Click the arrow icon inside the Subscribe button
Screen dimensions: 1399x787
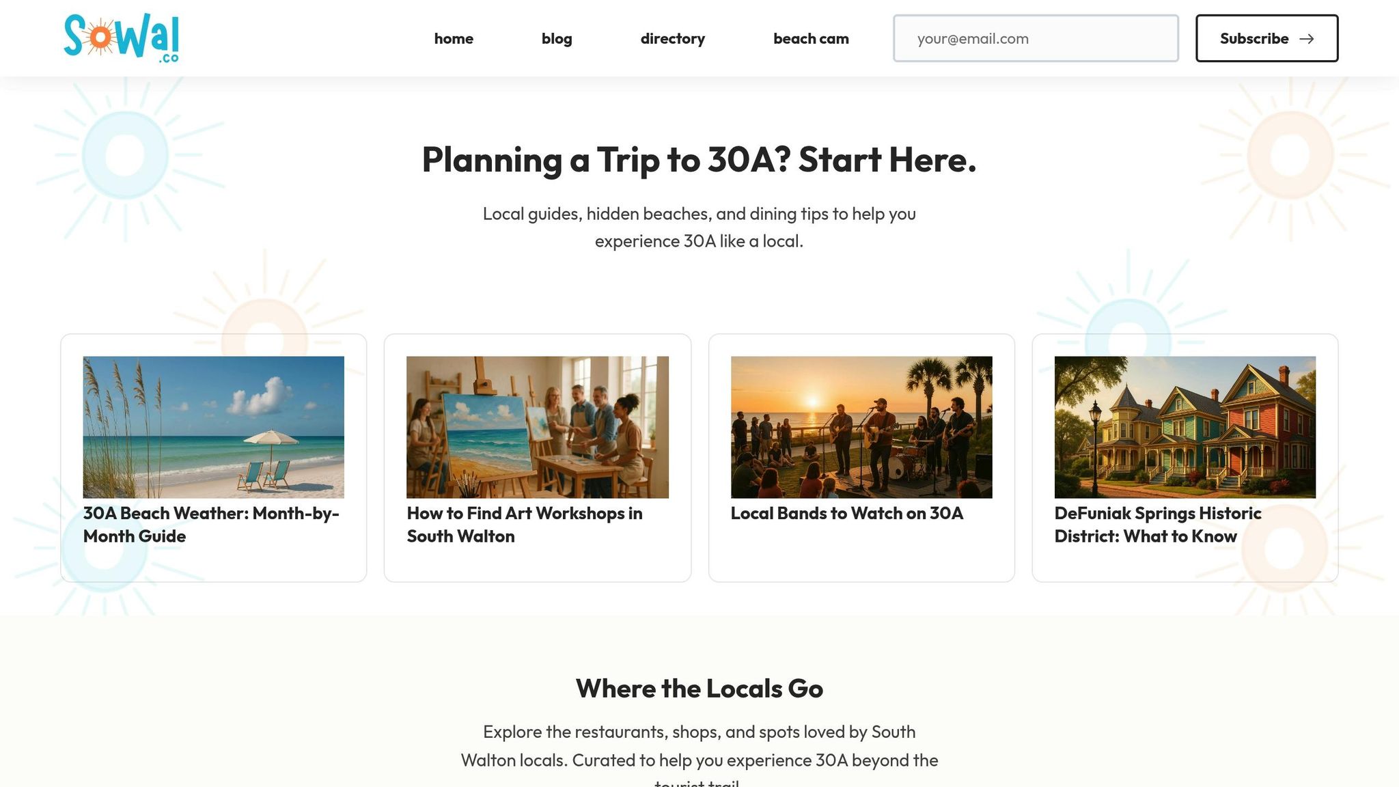(x=1306, y=39)
